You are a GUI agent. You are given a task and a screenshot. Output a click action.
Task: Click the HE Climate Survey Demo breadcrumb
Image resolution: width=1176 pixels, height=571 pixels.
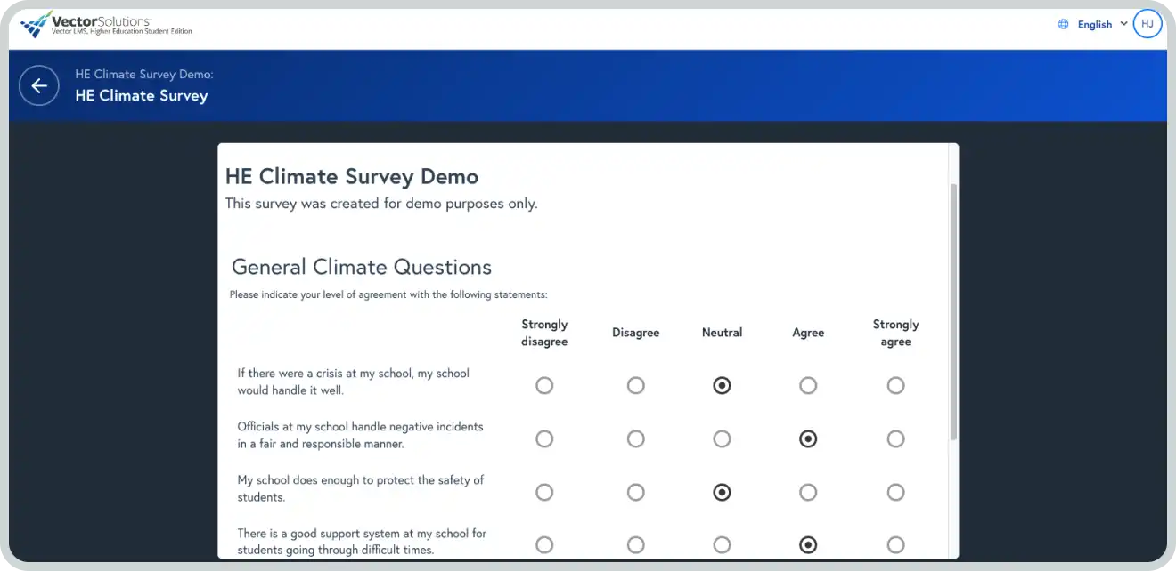[144, 75]
